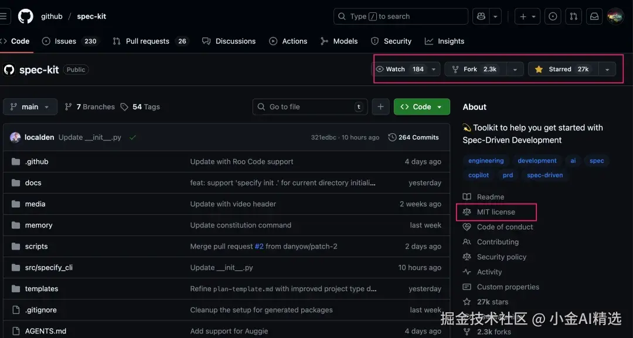The image size is (633, 338).
Task: Open the templates folder
Action: click(42, 289)
